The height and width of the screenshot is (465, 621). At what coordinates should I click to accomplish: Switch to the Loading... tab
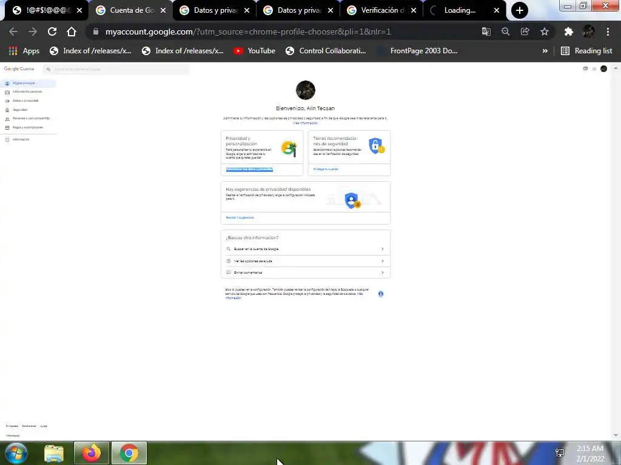click(460, 10)
